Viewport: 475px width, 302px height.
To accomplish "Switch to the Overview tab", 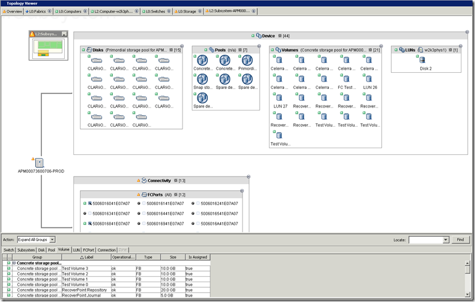I will pyautogui.click(x=12, y=11).
